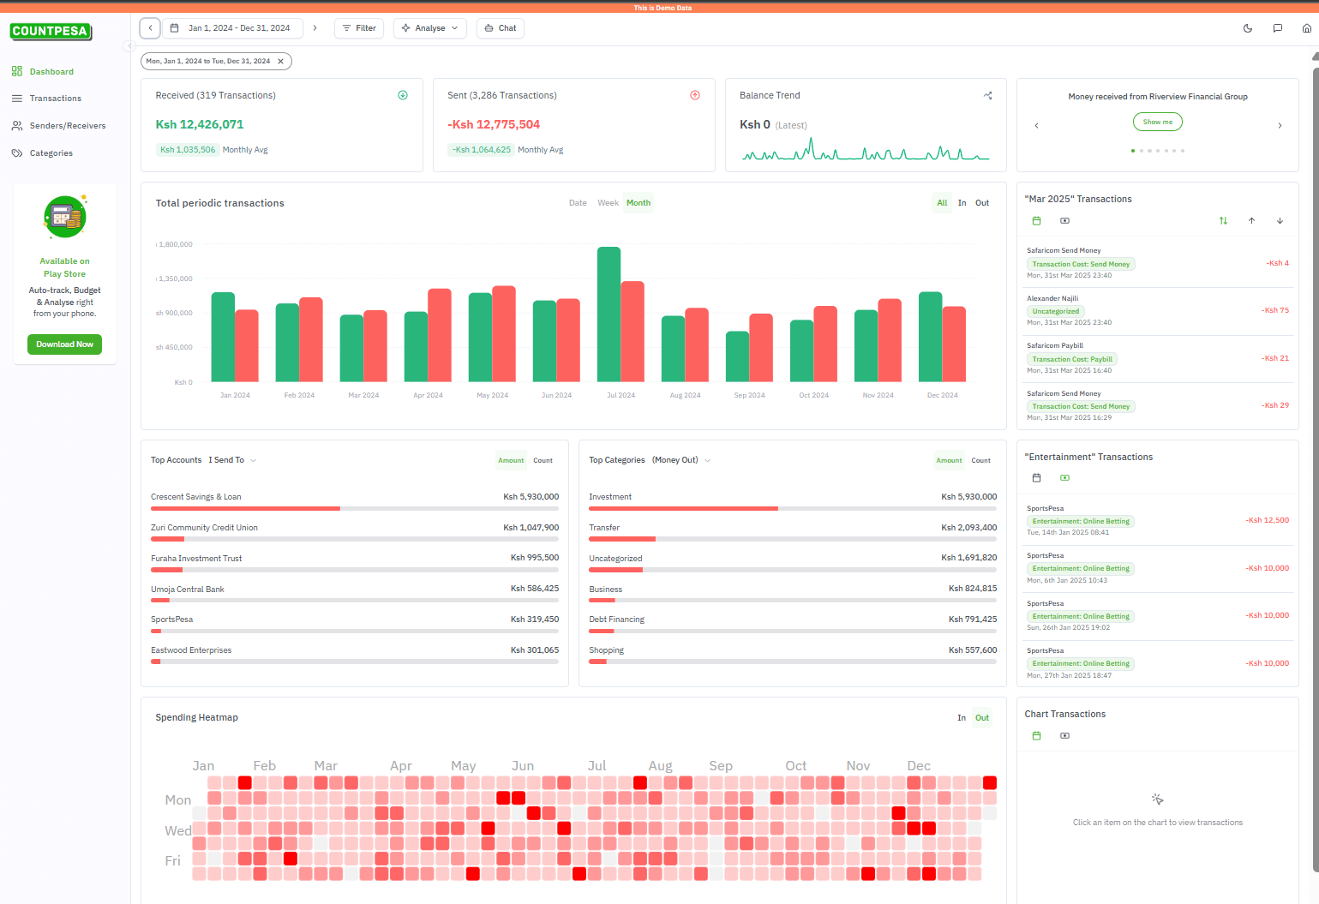The width and height of the screenshot is (1319, 904).
Task: Open the I Send To dropdown
Action: (x=232, y=460)
